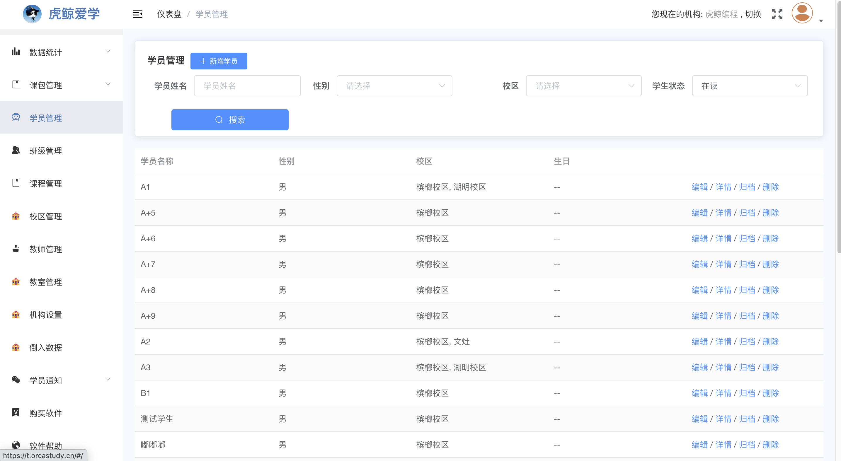
Task: Open the caret next to user avatar
Action: (x=821, y=21)
